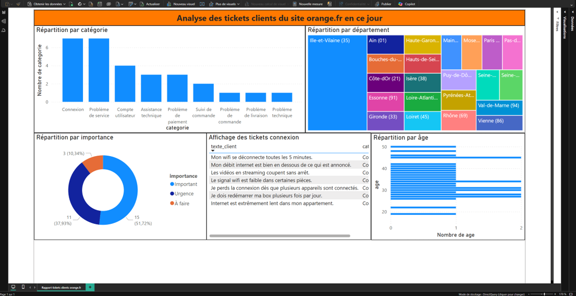This screenshot has width=576, height=296.
Task: Click the SQL Server icon
Action: pos(91,4)
